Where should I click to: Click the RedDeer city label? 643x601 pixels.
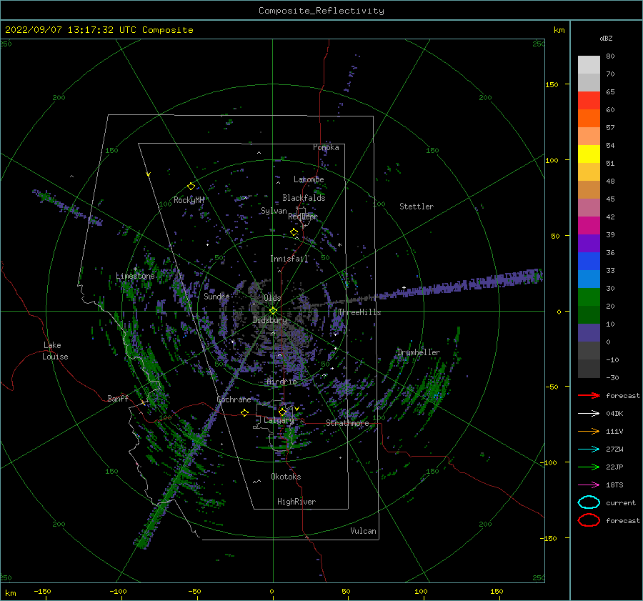(303, 217)
